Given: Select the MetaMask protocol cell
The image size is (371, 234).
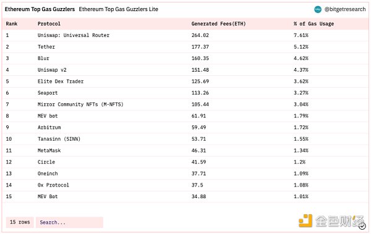Looking at the screenshot, I should (49, 150).
